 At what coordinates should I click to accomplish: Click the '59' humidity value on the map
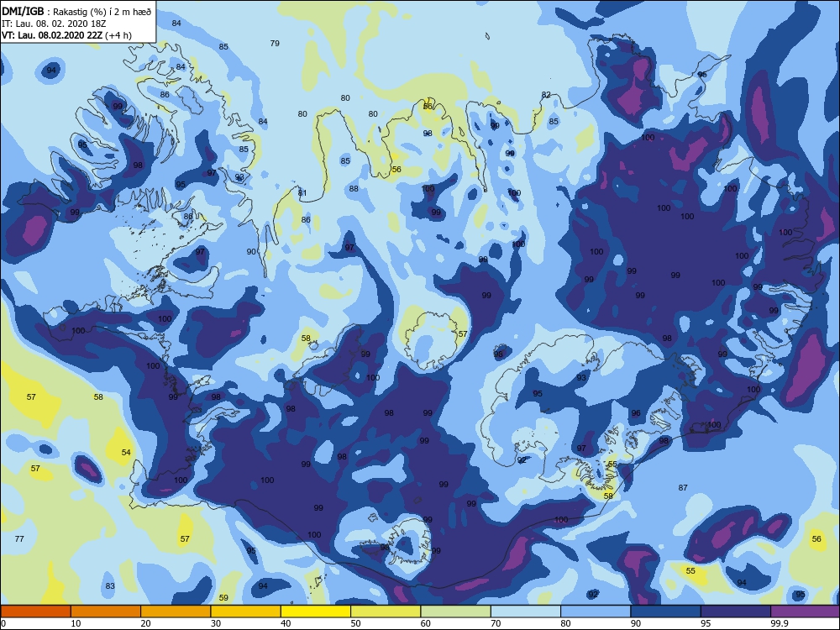pos(223,597)
